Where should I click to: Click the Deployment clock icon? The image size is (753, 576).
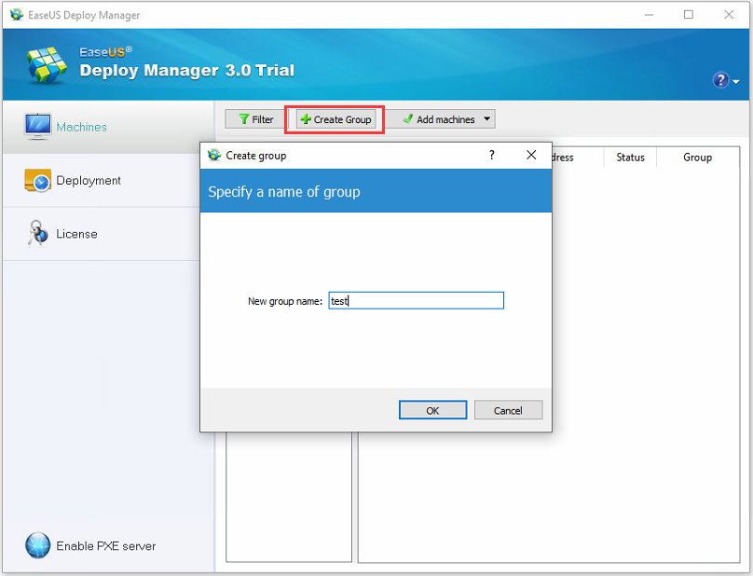[x=38, y=181]
